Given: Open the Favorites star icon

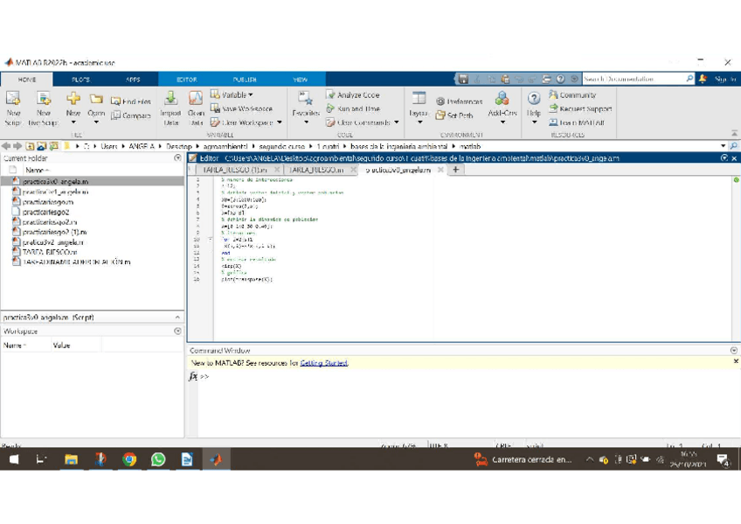Looking at the screenshot, I should 305,99.
